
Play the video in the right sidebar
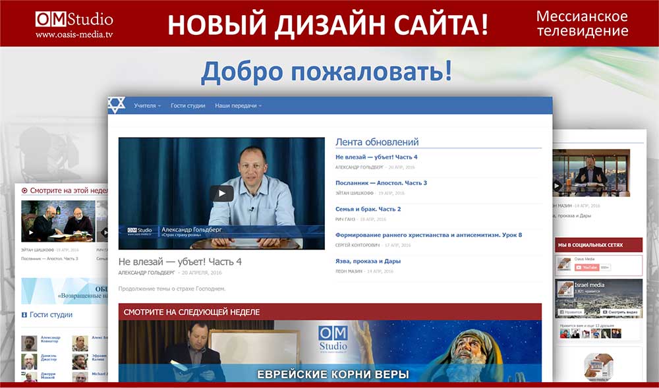(557, 186)
